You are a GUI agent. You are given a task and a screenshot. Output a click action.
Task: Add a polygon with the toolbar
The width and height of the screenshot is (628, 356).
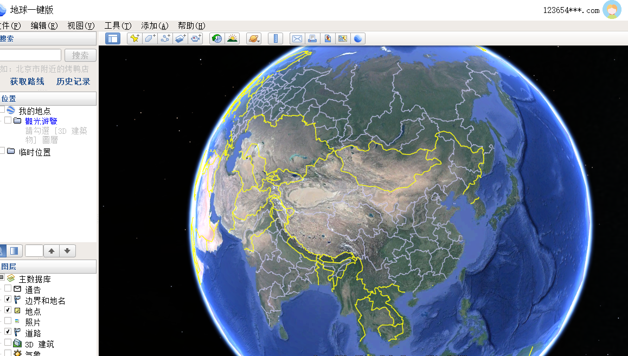click(x=150, y=38)
